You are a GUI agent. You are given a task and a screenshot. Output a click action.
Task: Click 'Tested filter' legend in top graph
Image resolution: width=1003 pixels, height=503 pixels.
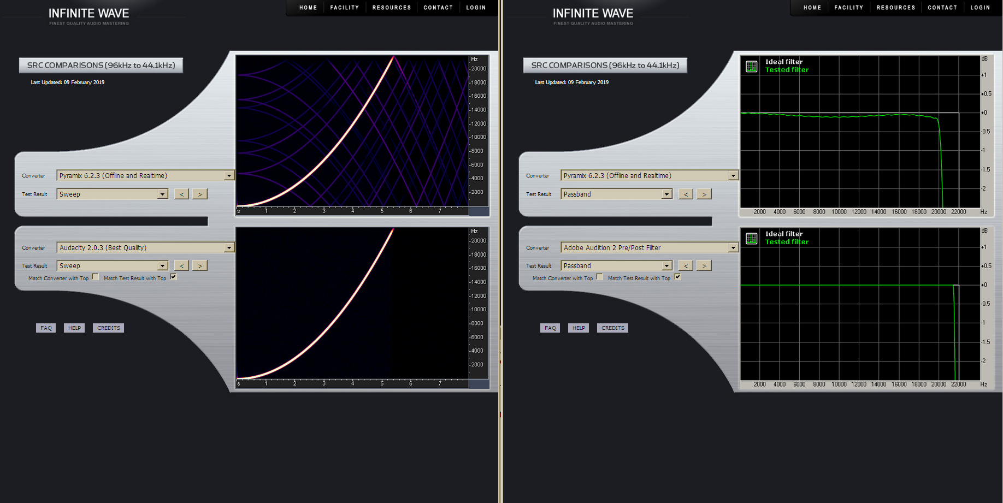click(x=787, y=70)
